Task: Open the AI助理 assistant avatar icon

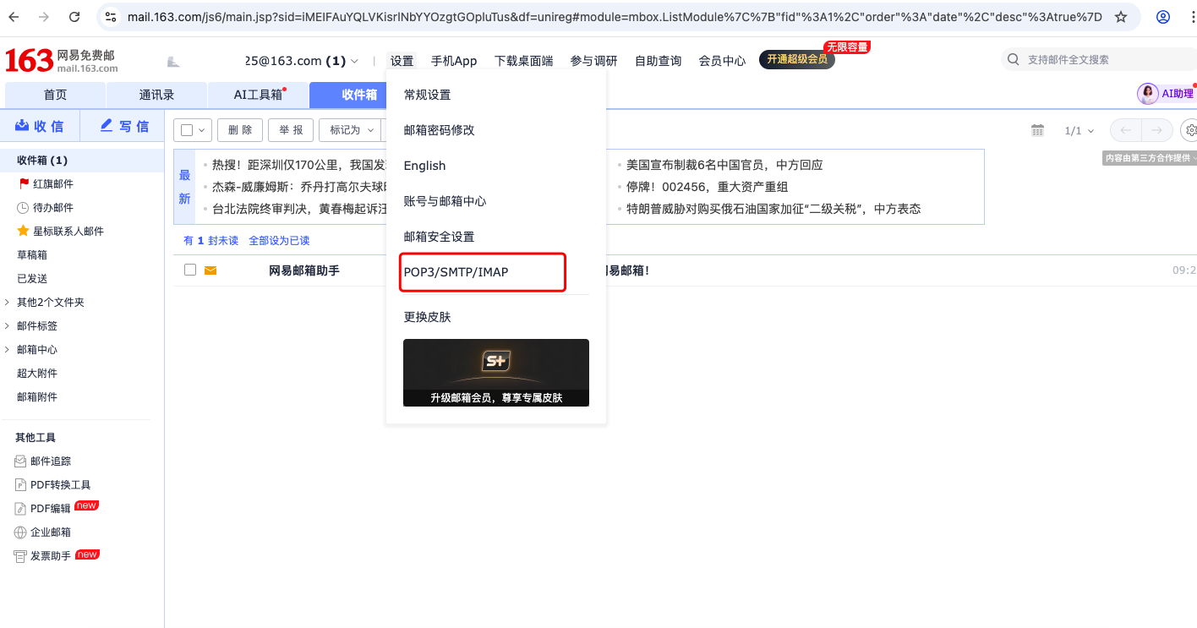Action: point(1148,94)
